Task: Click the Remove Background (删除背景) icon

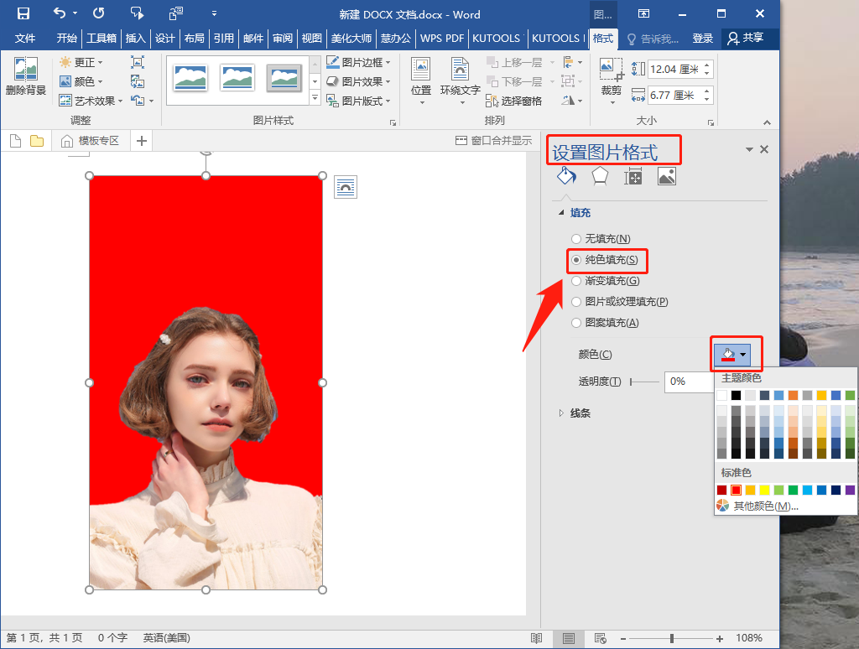Action: 26,76
